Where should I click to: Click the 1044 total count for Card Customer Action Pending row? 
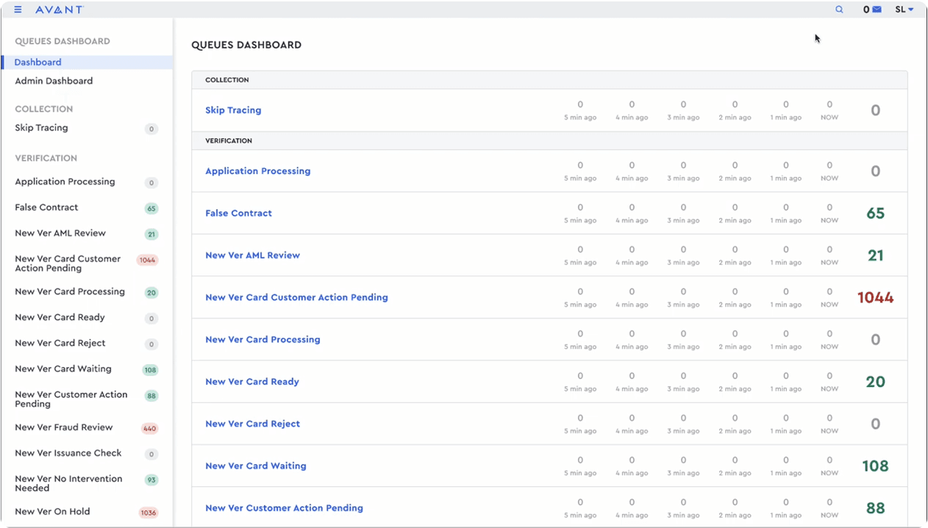[875, 297]
